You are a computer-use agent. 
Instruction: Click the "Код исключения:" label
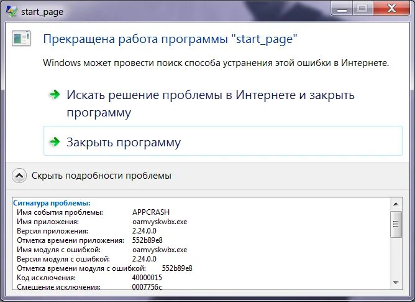click(46, 278)
